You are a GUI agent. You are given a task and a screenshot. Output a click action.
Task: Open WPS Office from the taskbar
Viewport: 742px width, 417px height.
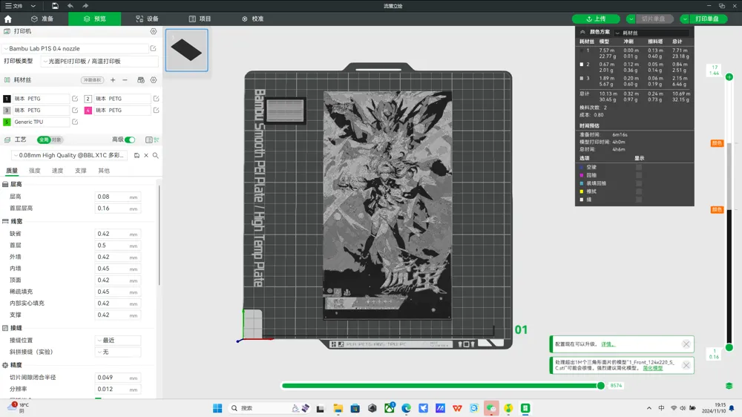tap(457, 408)
